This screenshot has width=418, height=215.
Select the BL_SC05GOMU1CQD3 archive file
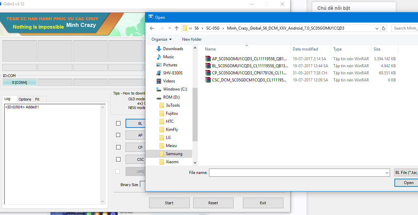click(x=250, y=66)
